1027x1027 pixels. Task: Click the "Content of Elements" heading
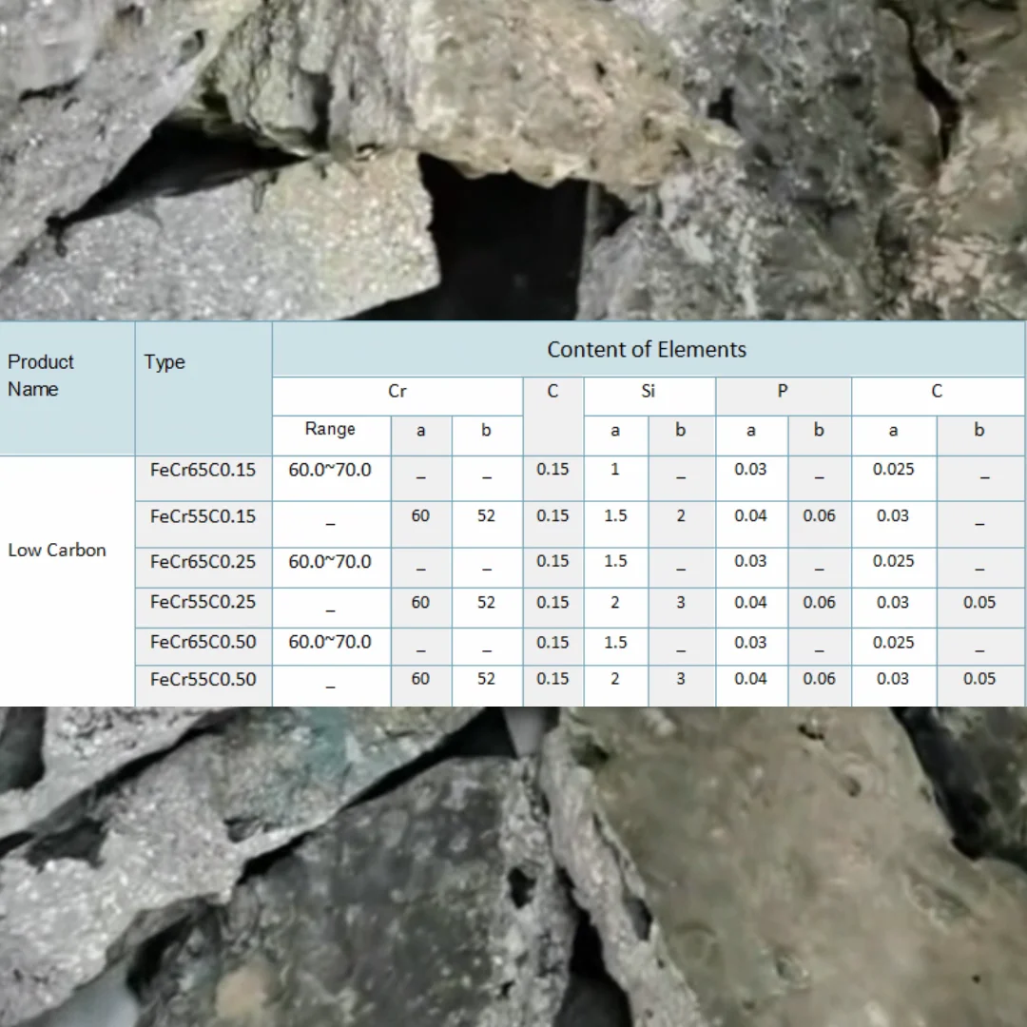(x=647, y=350)
